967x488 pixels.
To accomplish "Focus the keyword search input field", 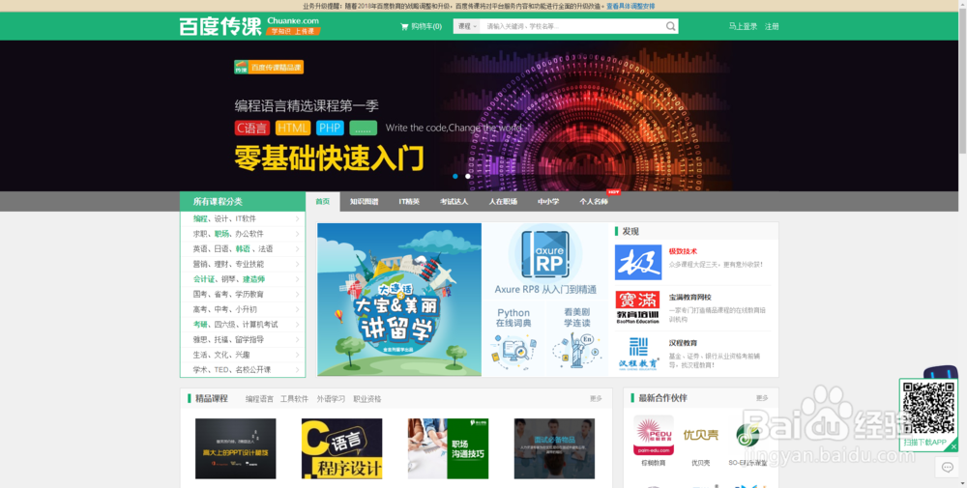I will (x=573, y=26).
